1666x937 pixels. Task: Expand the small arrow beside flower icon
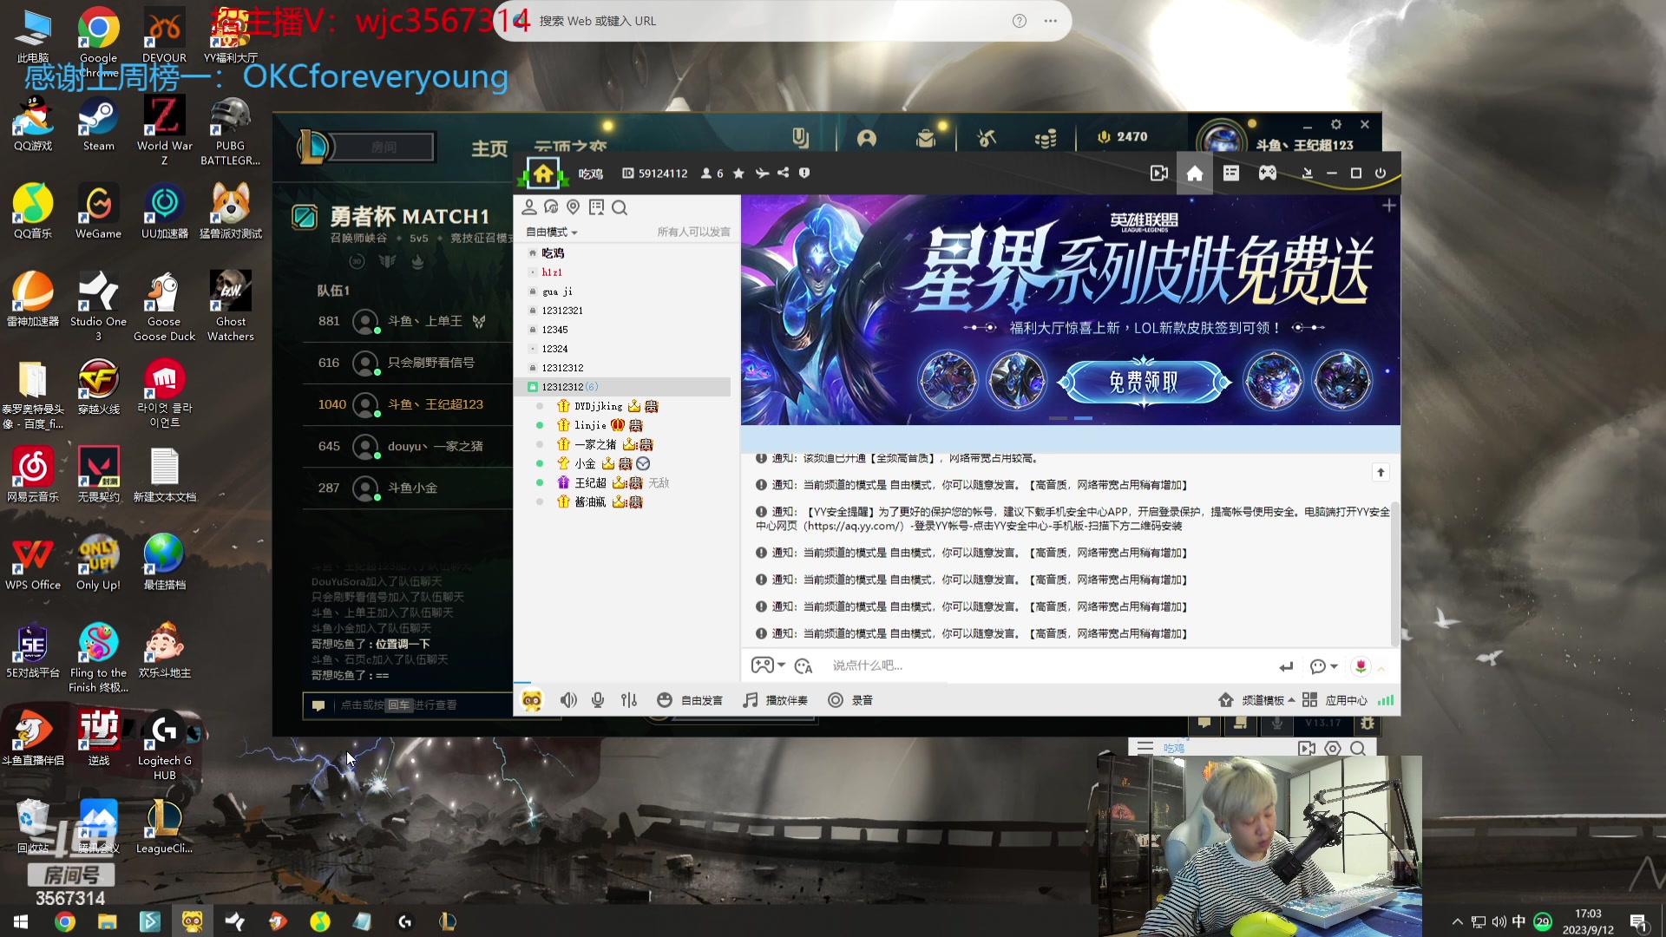tap(1381, 668)
